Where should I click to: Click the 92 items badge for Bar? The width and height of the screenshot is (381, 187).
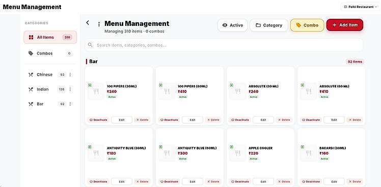pos(355,61)
